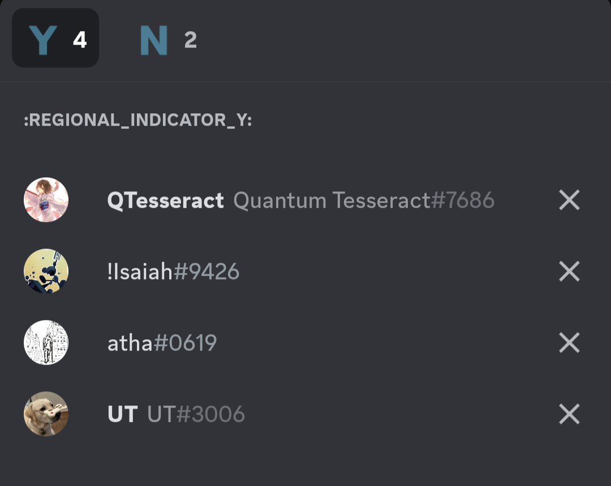611x486 pixels.
Task: Click the :REGIONAL_INDICATOR_Y: heading
Action: point(137,120)
